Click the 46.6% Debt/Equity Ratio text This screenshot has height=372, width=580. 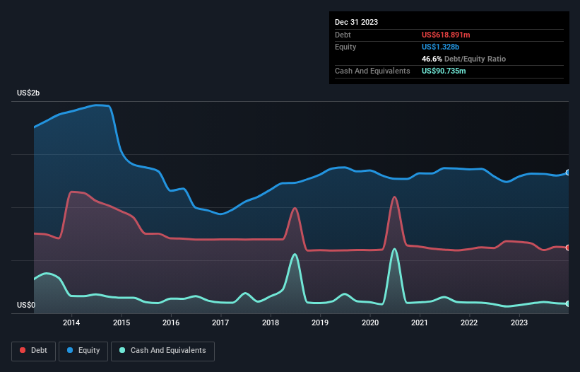click(x=463, y=59)
